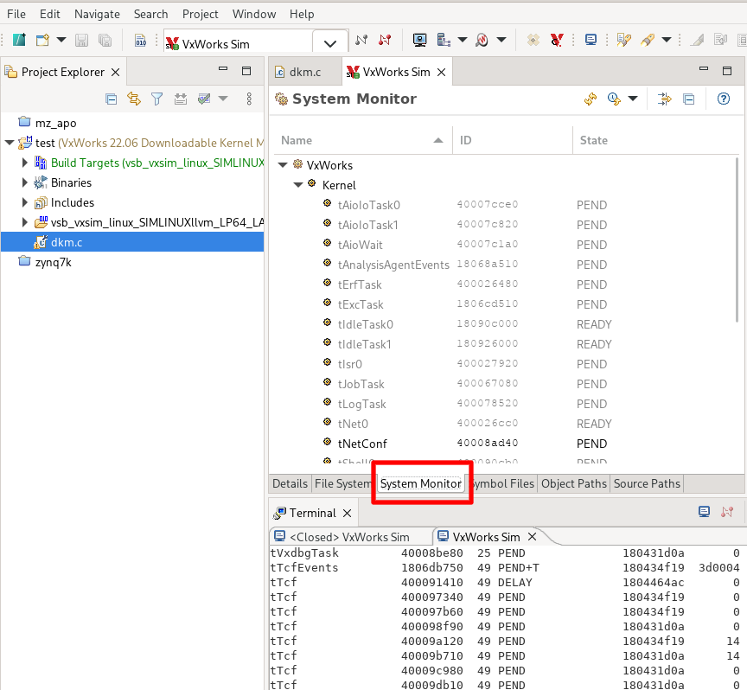
Task: Click the System Monitor columns settings icon
Action: [665, 99]
